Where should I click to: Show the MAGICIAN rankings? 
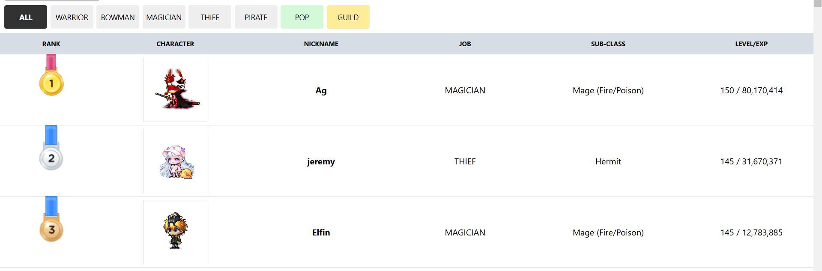click(164, 17)
